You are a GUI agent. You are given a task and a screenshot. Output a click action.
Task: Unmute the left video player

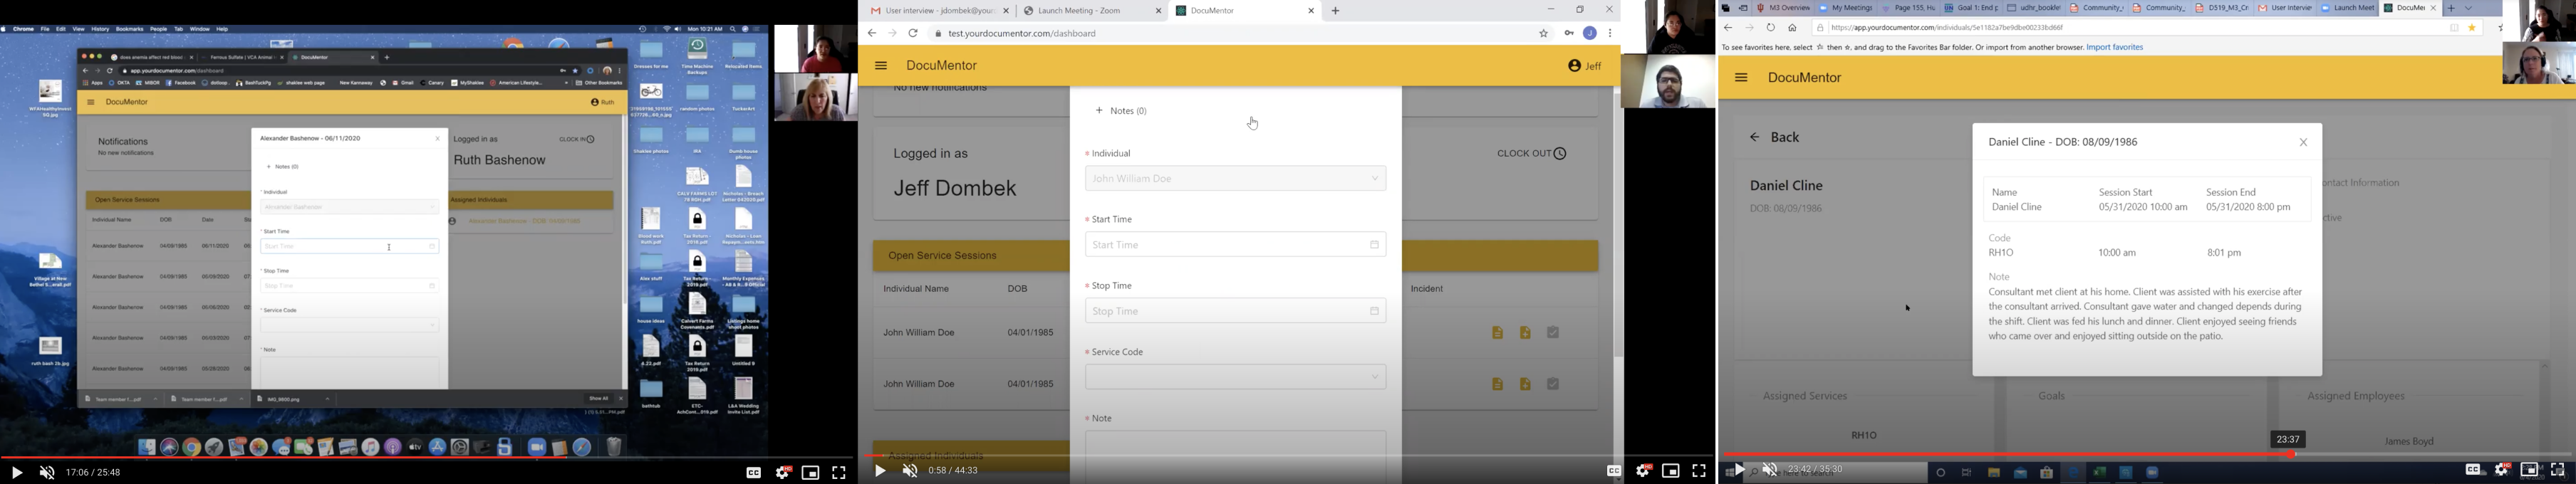(x=47, y=472)
